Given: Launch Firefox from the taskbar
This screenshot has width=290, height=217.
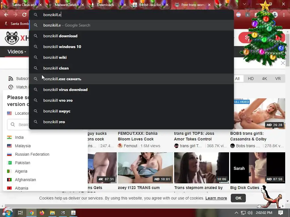Looking at the screenshot, I should pos(42,213).
